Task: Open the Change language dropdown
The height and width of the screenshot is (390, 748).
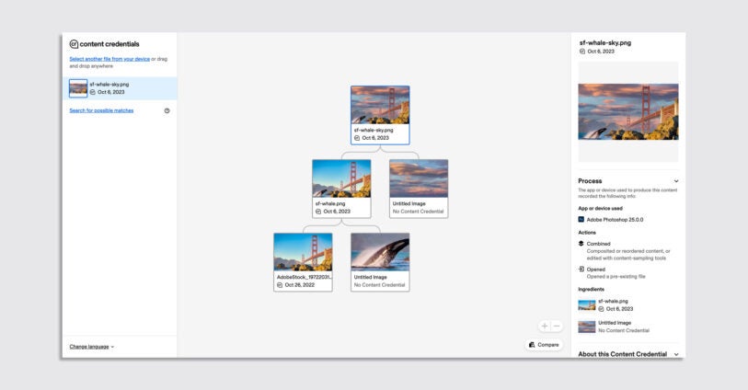Action: [92, 347]
